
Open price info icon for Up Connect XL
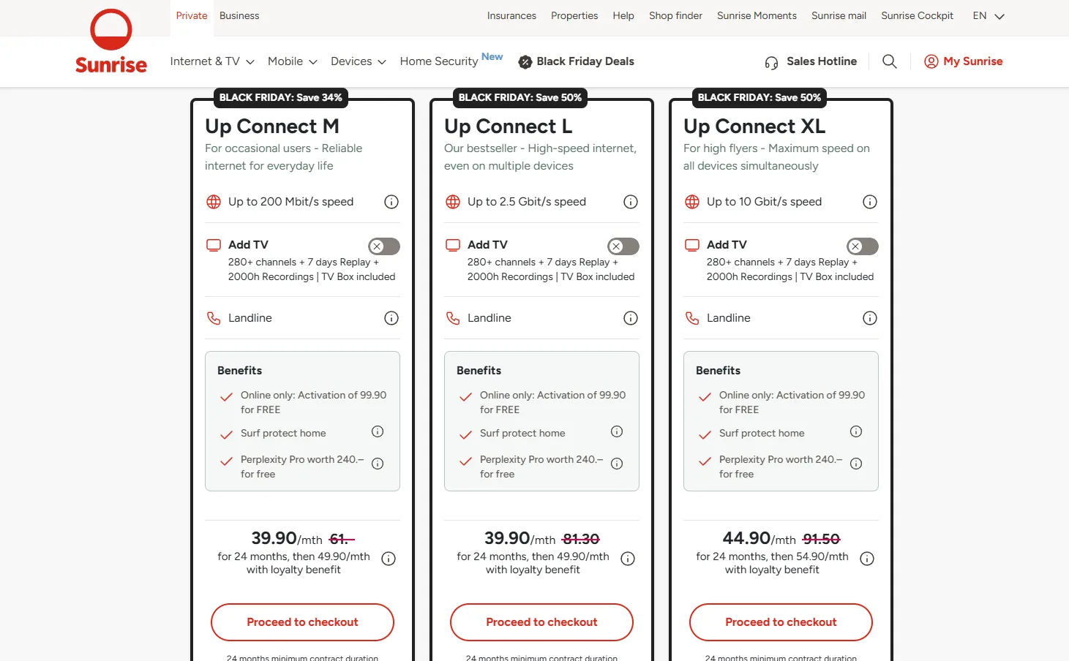point(867,559)
